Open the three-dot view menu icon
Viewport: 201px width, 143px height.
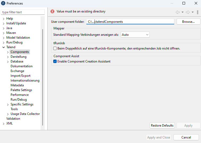coord(198,12)
